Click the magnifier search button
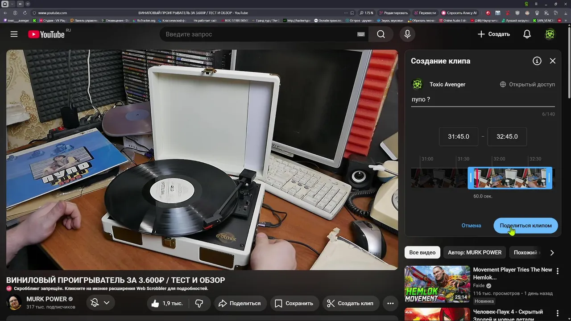Screen dimensions: 571x321 [x=381, y=34]
